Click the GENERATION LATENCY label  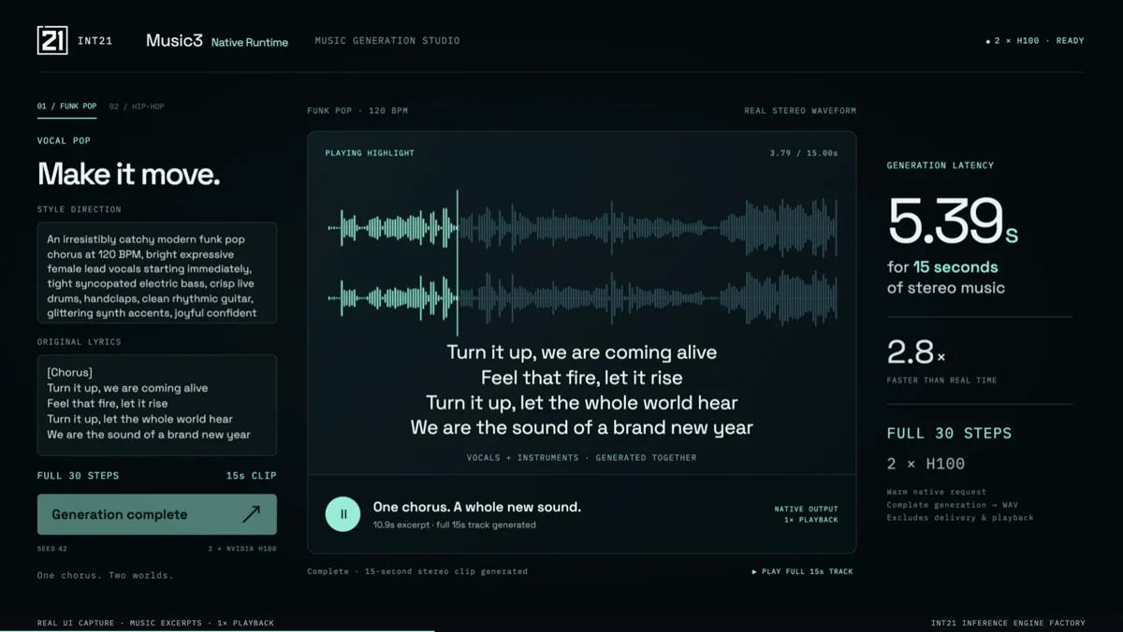tap(941, 165)
